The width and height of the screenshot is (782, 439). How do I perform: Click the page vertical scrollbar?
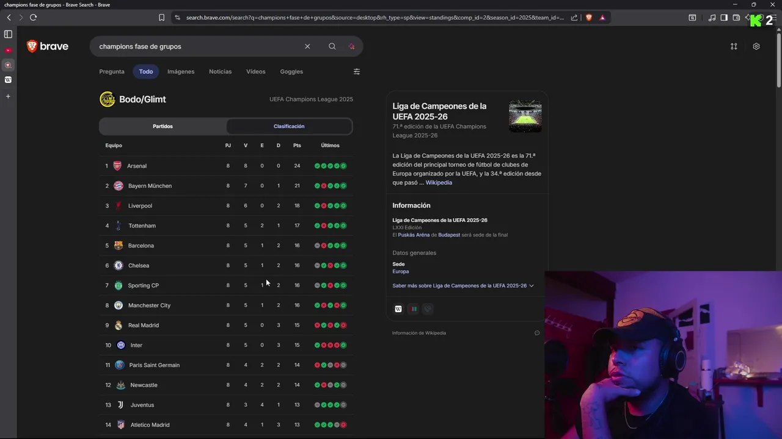coord(778,61)
